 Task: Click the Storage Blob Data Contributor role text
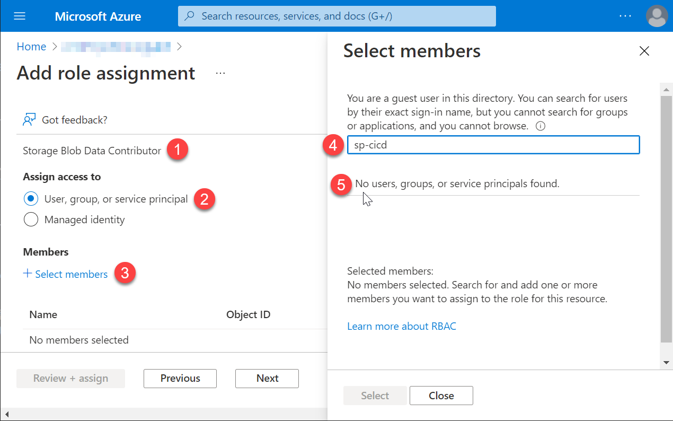92,151
